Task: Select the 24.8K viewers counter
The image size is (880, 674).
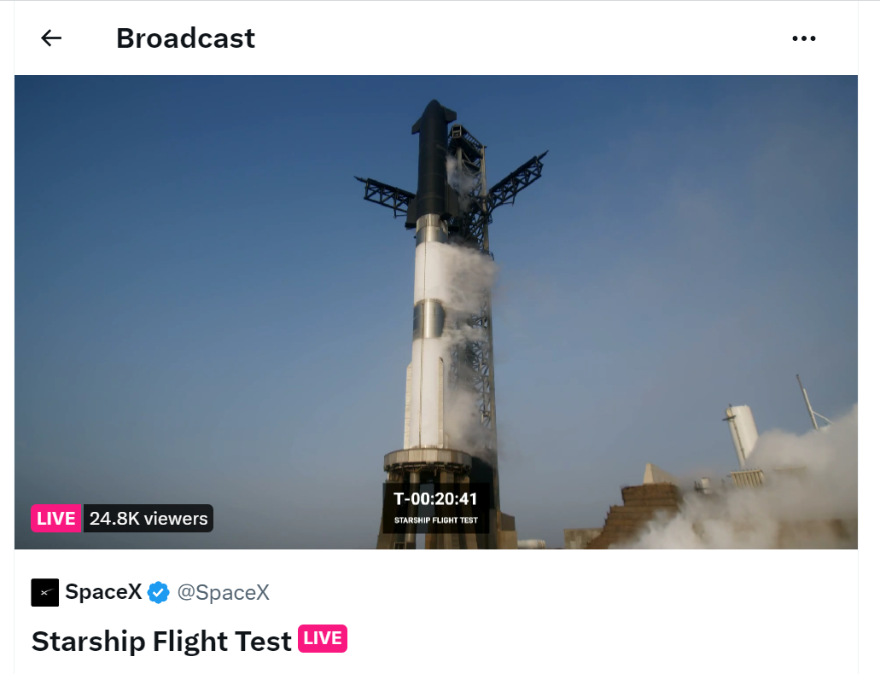Action: tap(149, 518)
